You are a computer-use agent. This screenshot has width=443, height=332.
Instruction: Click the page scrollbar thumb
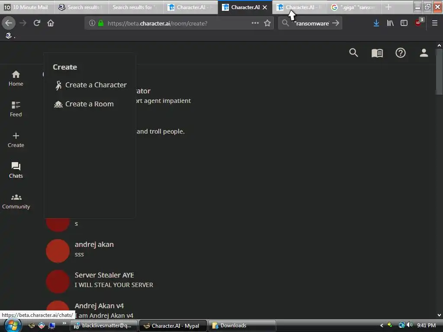[x=439, y=72]
